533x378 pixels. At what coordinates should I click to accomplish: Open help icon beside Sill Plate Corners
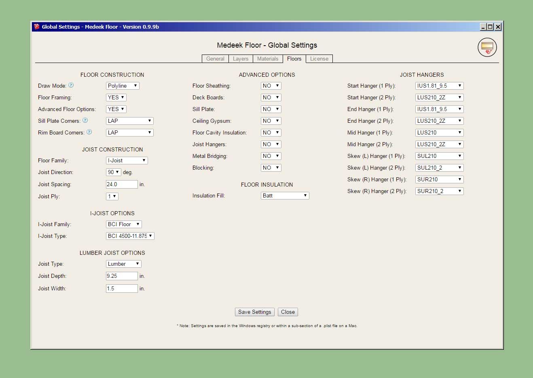point(85,120)
